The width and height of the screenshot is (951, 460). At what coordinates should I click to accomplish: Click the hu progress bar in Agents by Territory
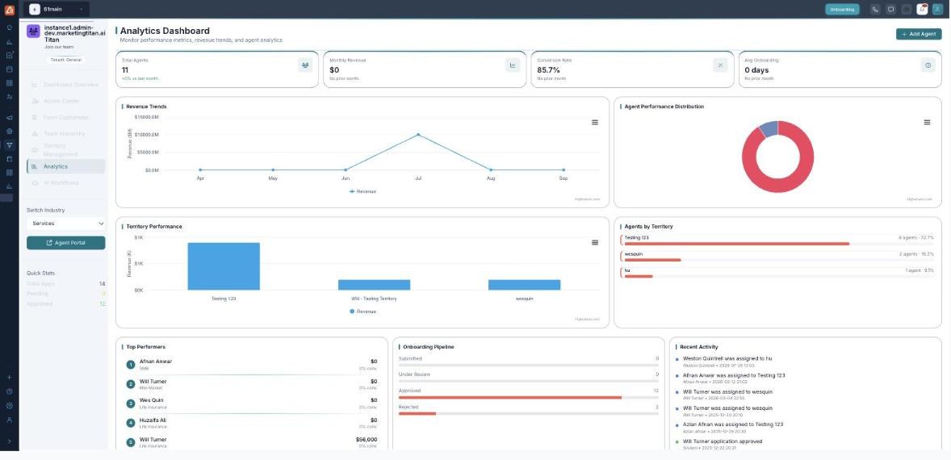pos(779,276)
